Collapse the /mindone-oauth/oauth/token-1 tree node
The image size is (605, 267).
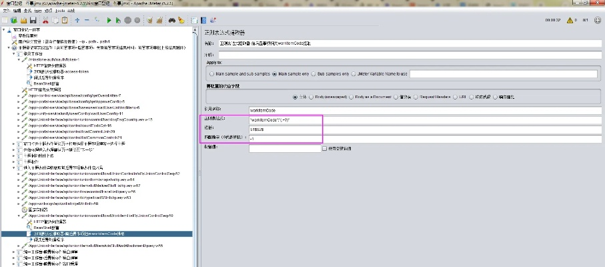19,60
